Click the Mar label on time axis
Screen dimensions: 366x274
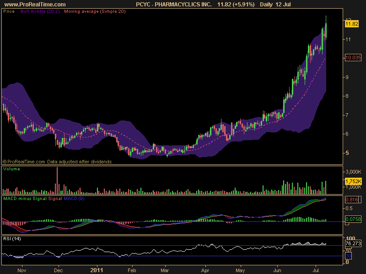click(165, 270)
